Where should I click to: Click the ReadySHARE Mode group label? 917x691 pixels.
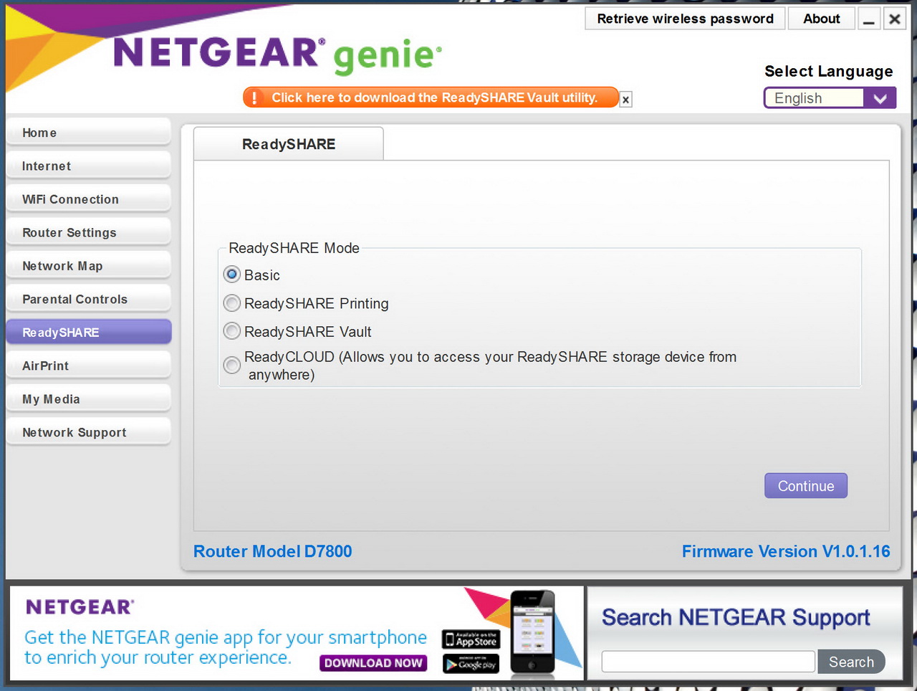pyautogui.click(x=294, y=248)
